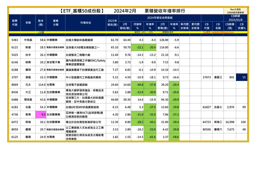Select stock code cell 5483

15,40
